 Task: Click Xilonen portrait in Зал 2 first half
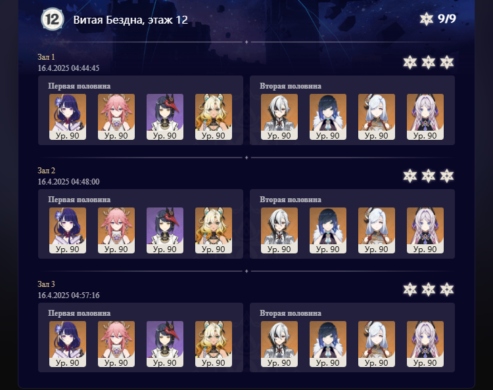click(x=214, y=230)
